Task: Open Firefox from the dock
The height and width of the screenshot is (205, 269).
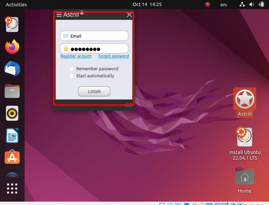Action: pos(12,47)
